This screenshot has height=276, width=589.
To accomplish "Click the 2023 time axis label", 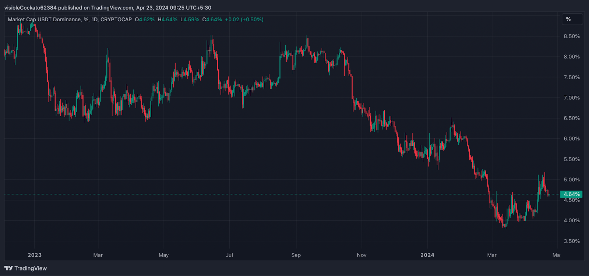I will 35,255.
